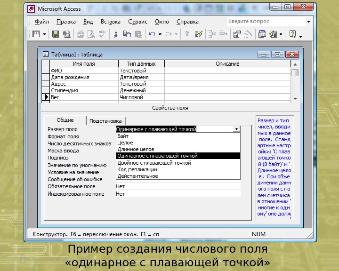Switch to the Подстановка tab
Image resolution: width=339 pixels, height=271 pixels.
(105, 121)
